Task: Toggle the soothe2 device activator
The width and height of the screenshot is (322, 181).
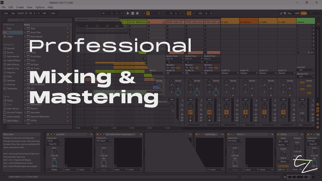Action: (48, 134)
